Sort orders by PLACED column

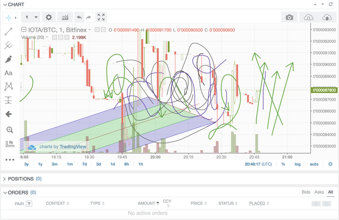tap(259, 203)
